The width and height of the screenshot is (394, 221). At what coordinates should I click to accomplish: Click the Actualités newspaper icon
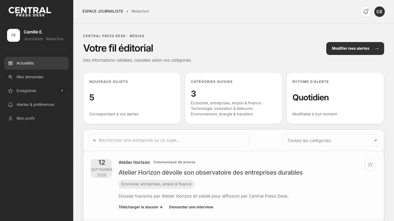[x=10, y=63]
